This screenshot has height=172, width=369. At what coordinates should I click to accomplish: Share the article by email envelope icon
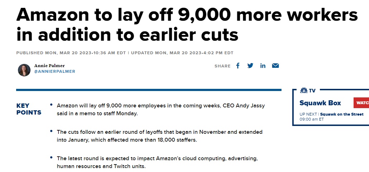tap(275, 66)
